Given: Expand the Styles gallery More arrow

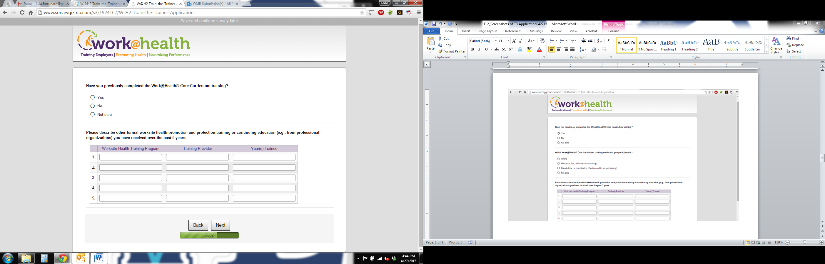Looking at the screenshot, I should 767,51.
